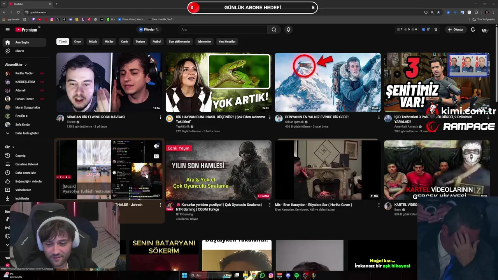
Task: Select the Futbol filter chip
Action: tap(157, 42)
